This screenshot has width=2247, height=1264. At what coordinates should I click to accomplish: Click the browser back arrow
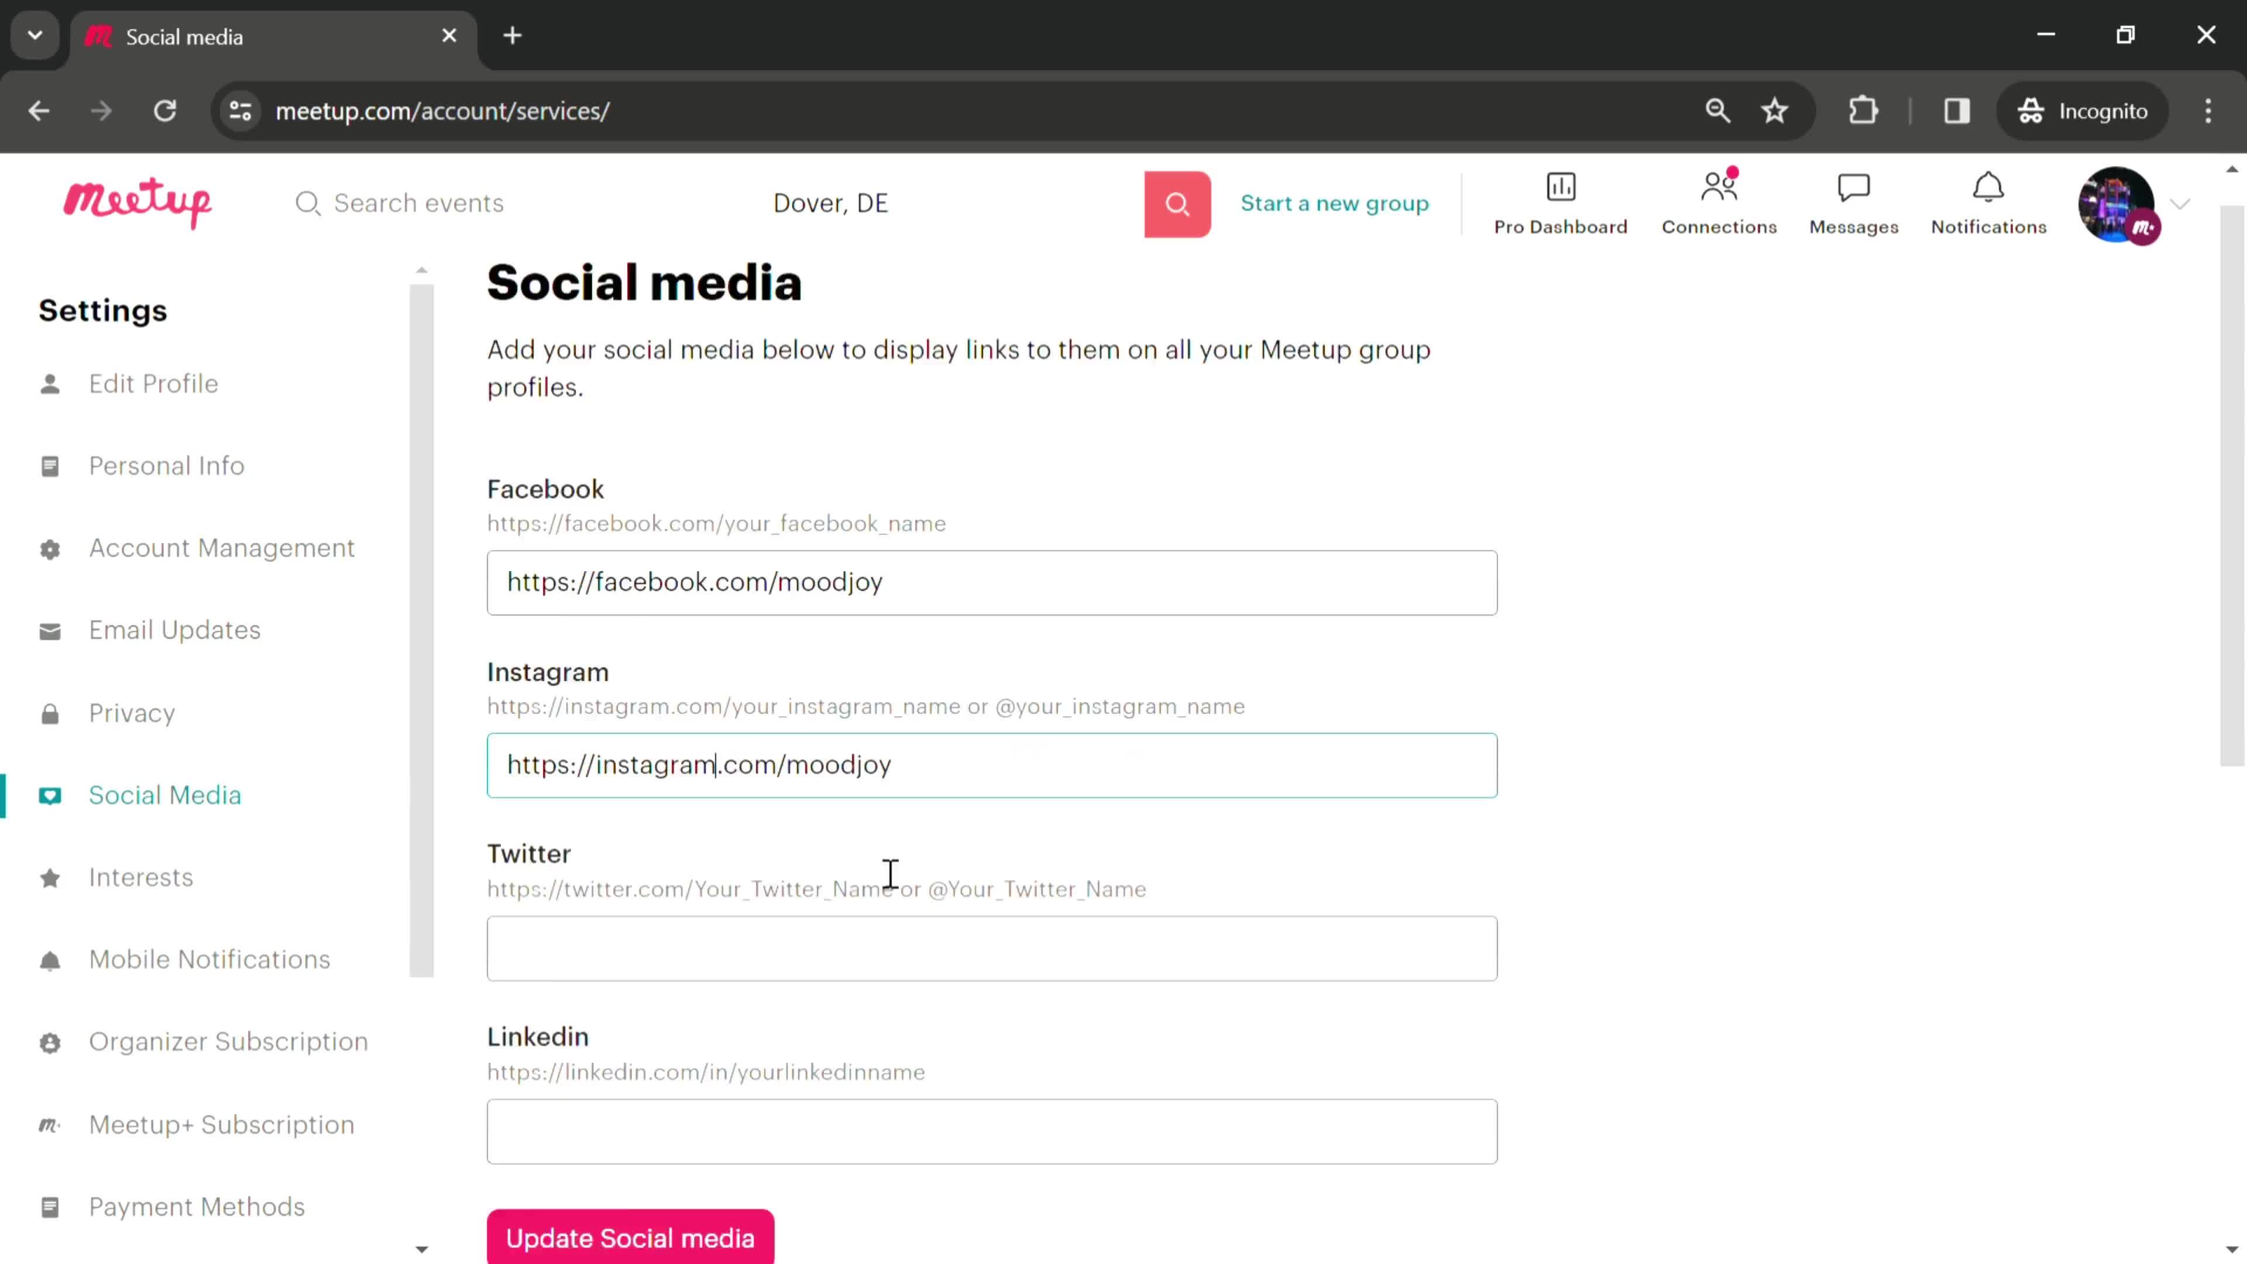pos(39,111)
